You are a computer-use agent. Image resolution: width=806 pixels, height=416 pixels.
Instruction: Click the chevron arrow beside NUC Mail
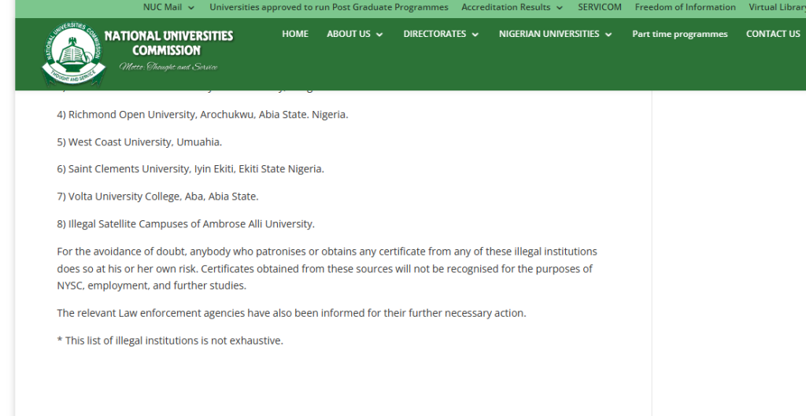191,8
